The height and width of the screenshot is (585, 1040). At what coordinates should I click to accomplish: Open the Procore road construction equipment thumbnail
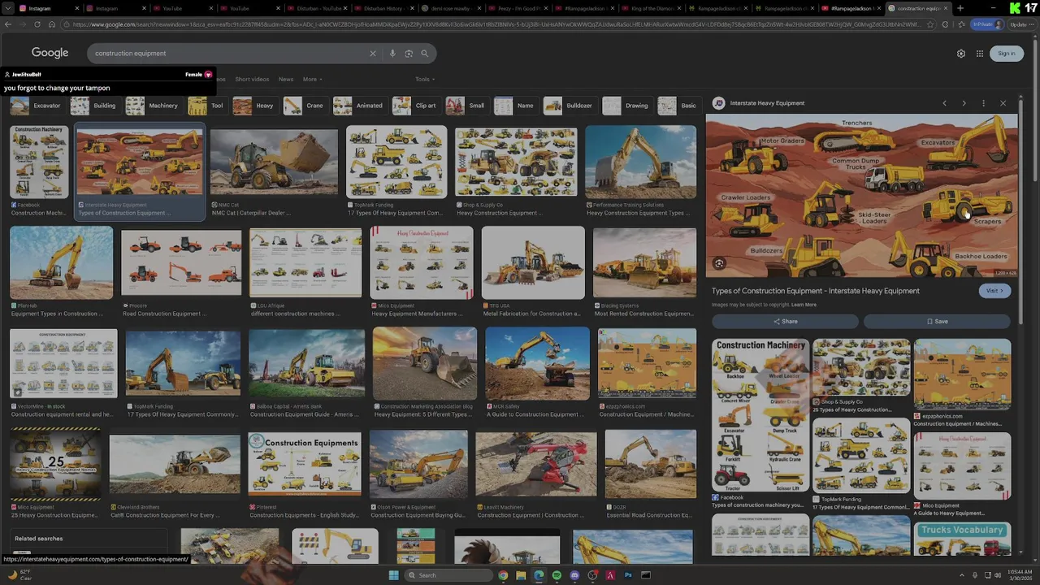pyautogui.click(x=181, y=263)
